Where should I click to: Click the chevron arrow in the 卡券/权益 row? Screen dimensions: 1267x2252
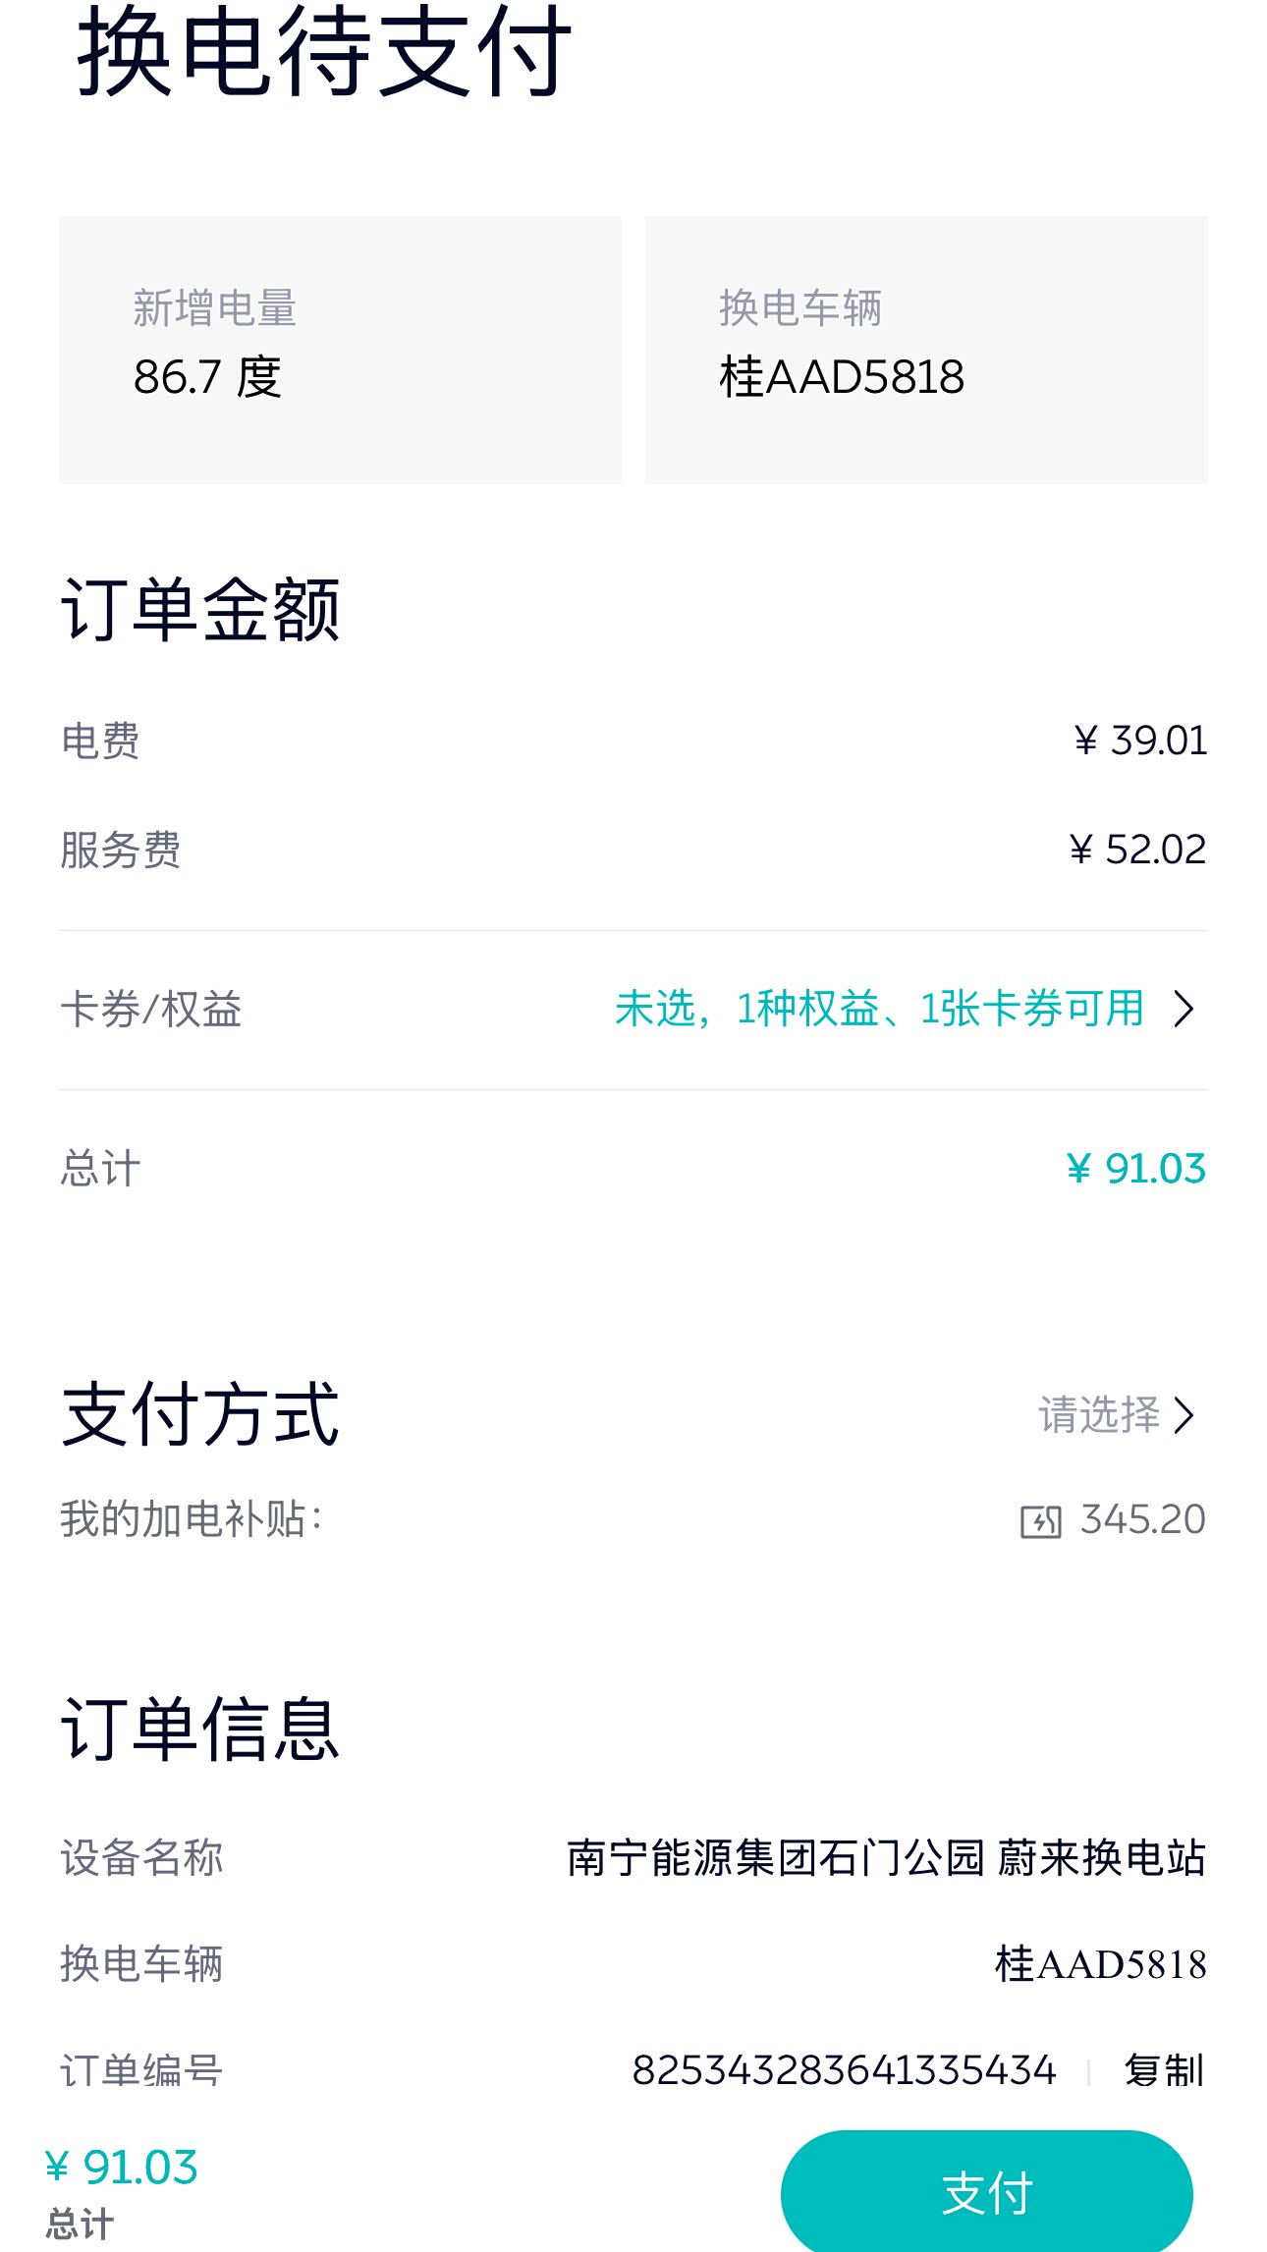coord(1184,1009)
